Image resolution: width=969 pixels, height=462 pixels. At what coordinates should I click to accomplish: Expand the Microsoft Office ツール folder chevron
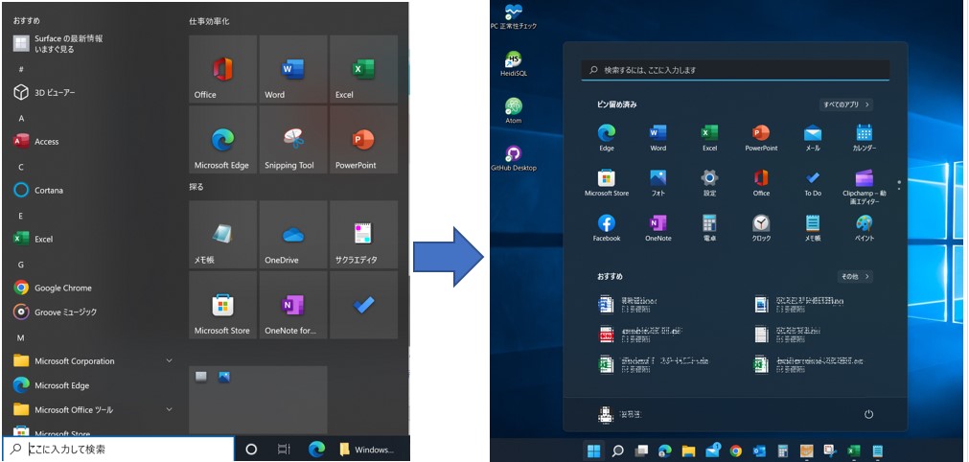point(169,409)
